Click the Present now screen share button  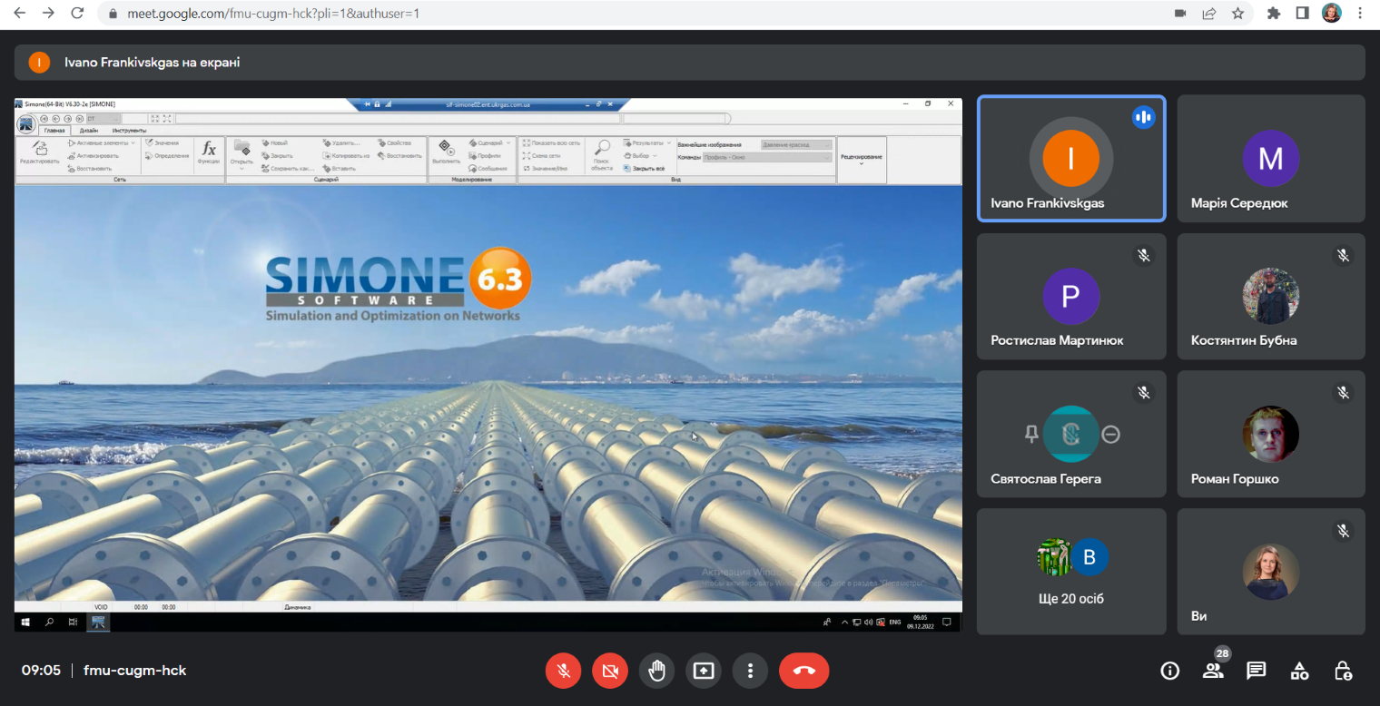click(x=704, y=671)
